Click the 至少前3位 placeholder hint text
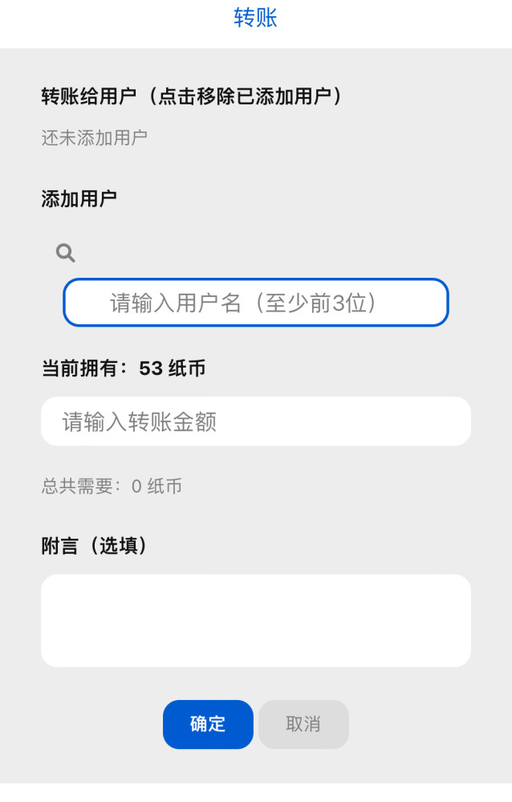 [316, 303]
